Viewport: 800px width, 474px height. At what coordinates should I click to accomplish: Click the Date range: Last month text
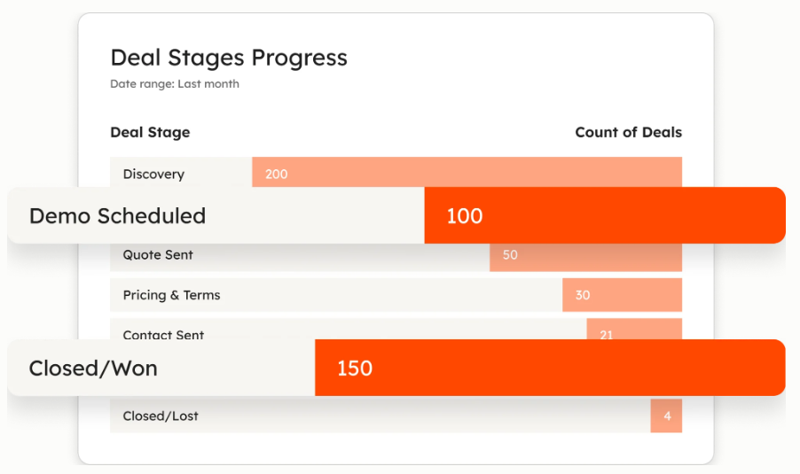tap(175, 84)
